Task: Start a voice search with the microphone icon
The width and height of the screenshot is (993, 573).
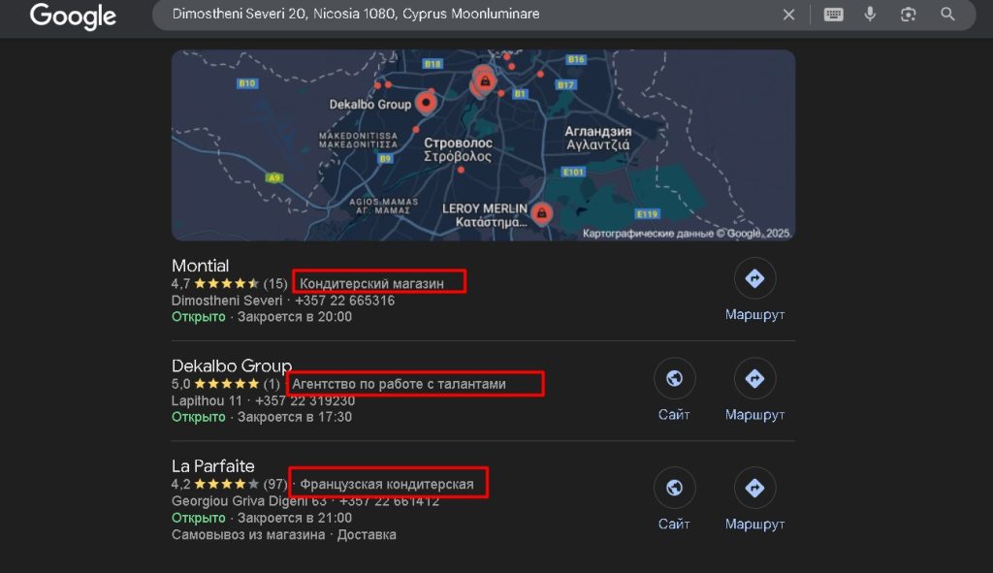Action: (x=870, y=15)
